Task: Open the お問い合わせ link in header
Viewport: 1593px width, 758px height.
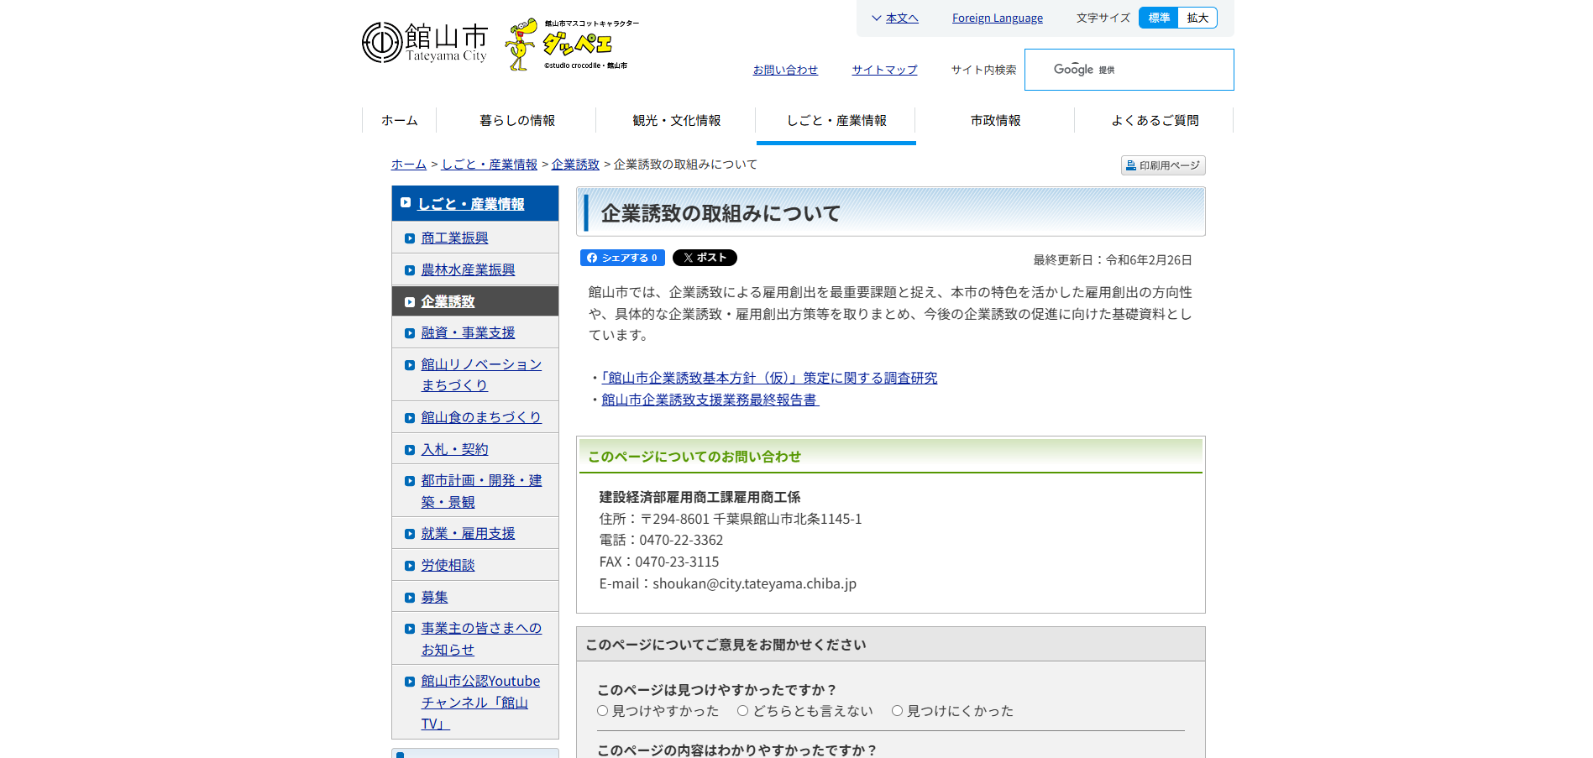Action: (x=785, y=70)
